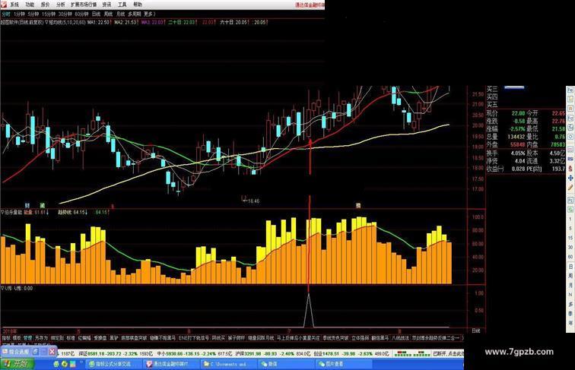Switch chart to 60分钟 period
This screenshot has width=575, height=370.
81,14
